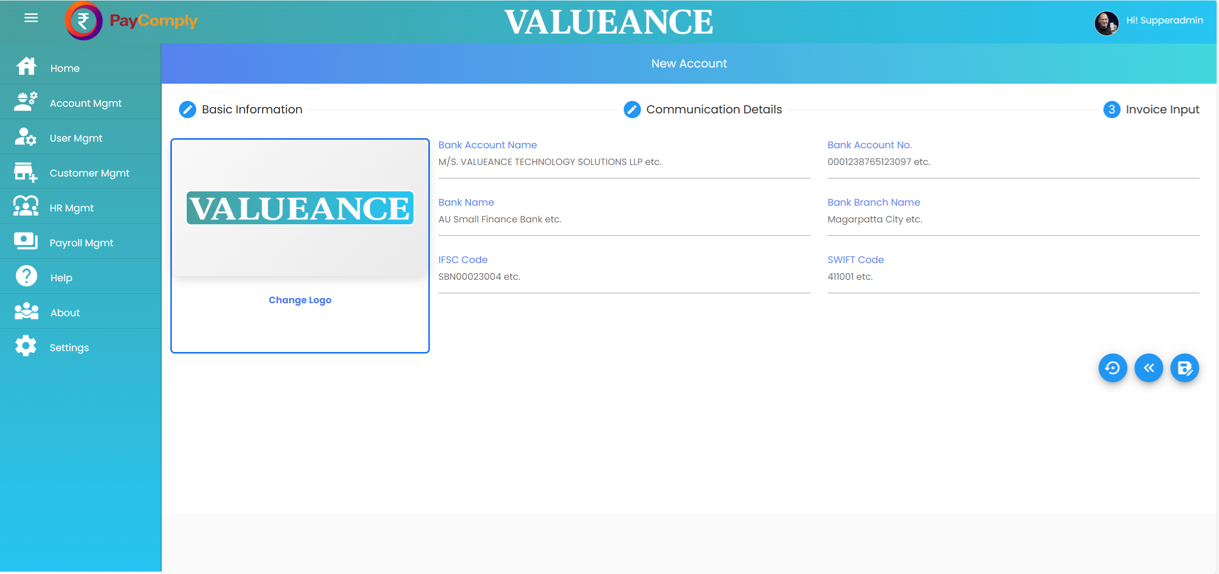Click the Change Logo link
Image resolution: width=1219 pixels, height=574 pixels.
click(x=300, y=300)
